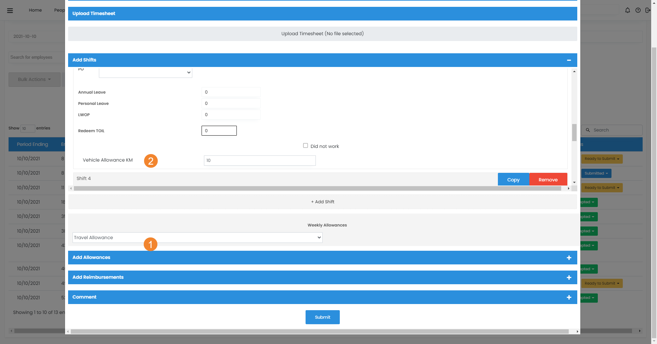Viewport: 657px width, 344px height.
Task: Open the hamburger navigation menu
Action: (10, 10)
